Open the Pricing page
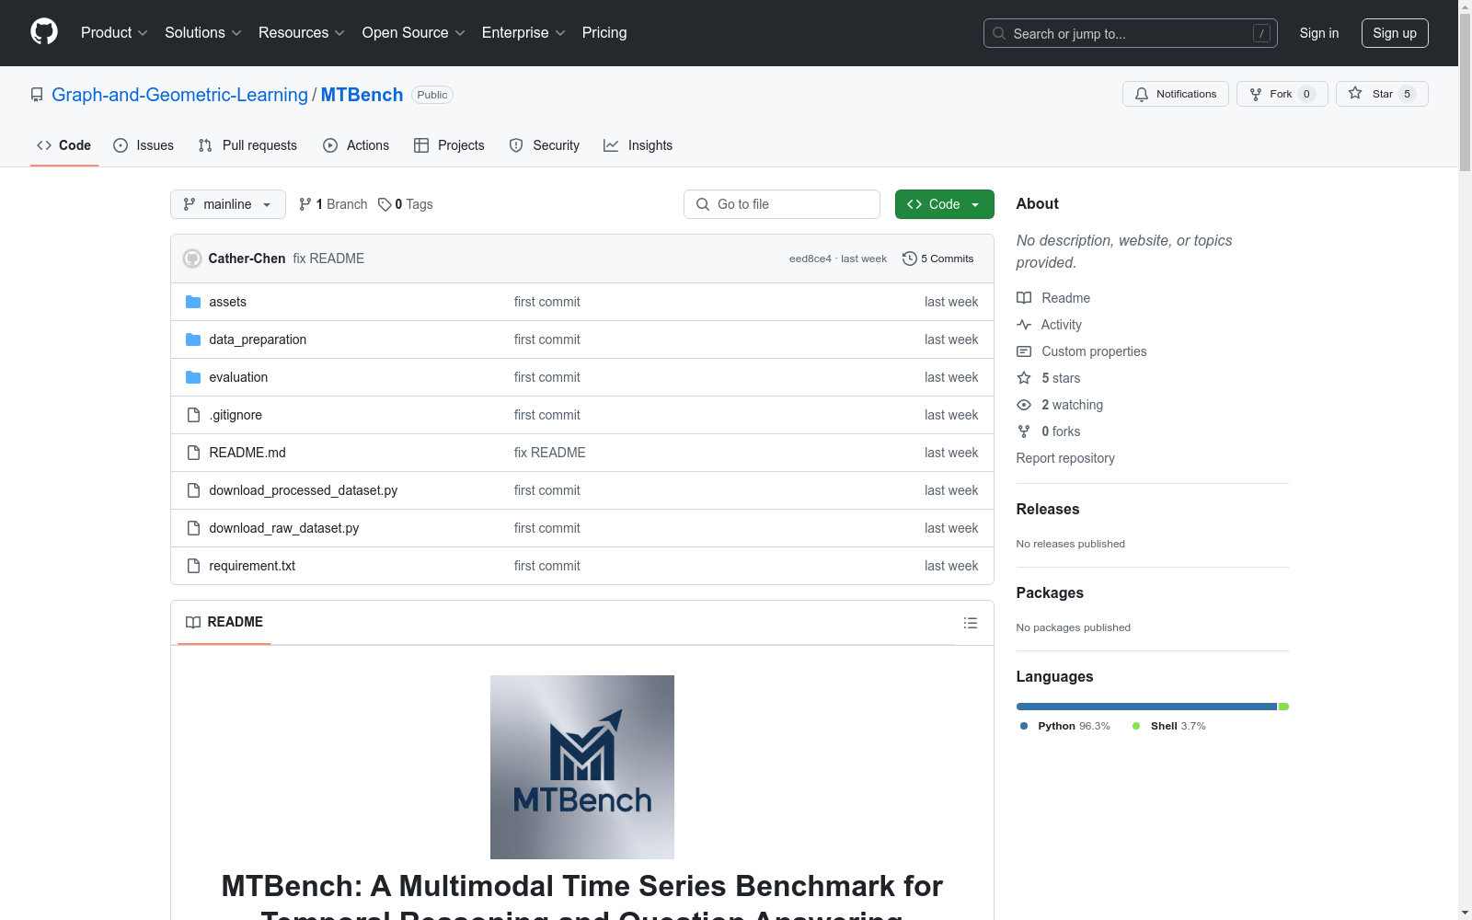 (604, 32)
